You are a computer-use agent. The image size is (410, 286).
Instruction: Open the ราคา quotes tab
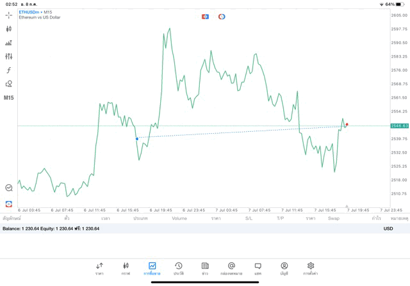99,268
